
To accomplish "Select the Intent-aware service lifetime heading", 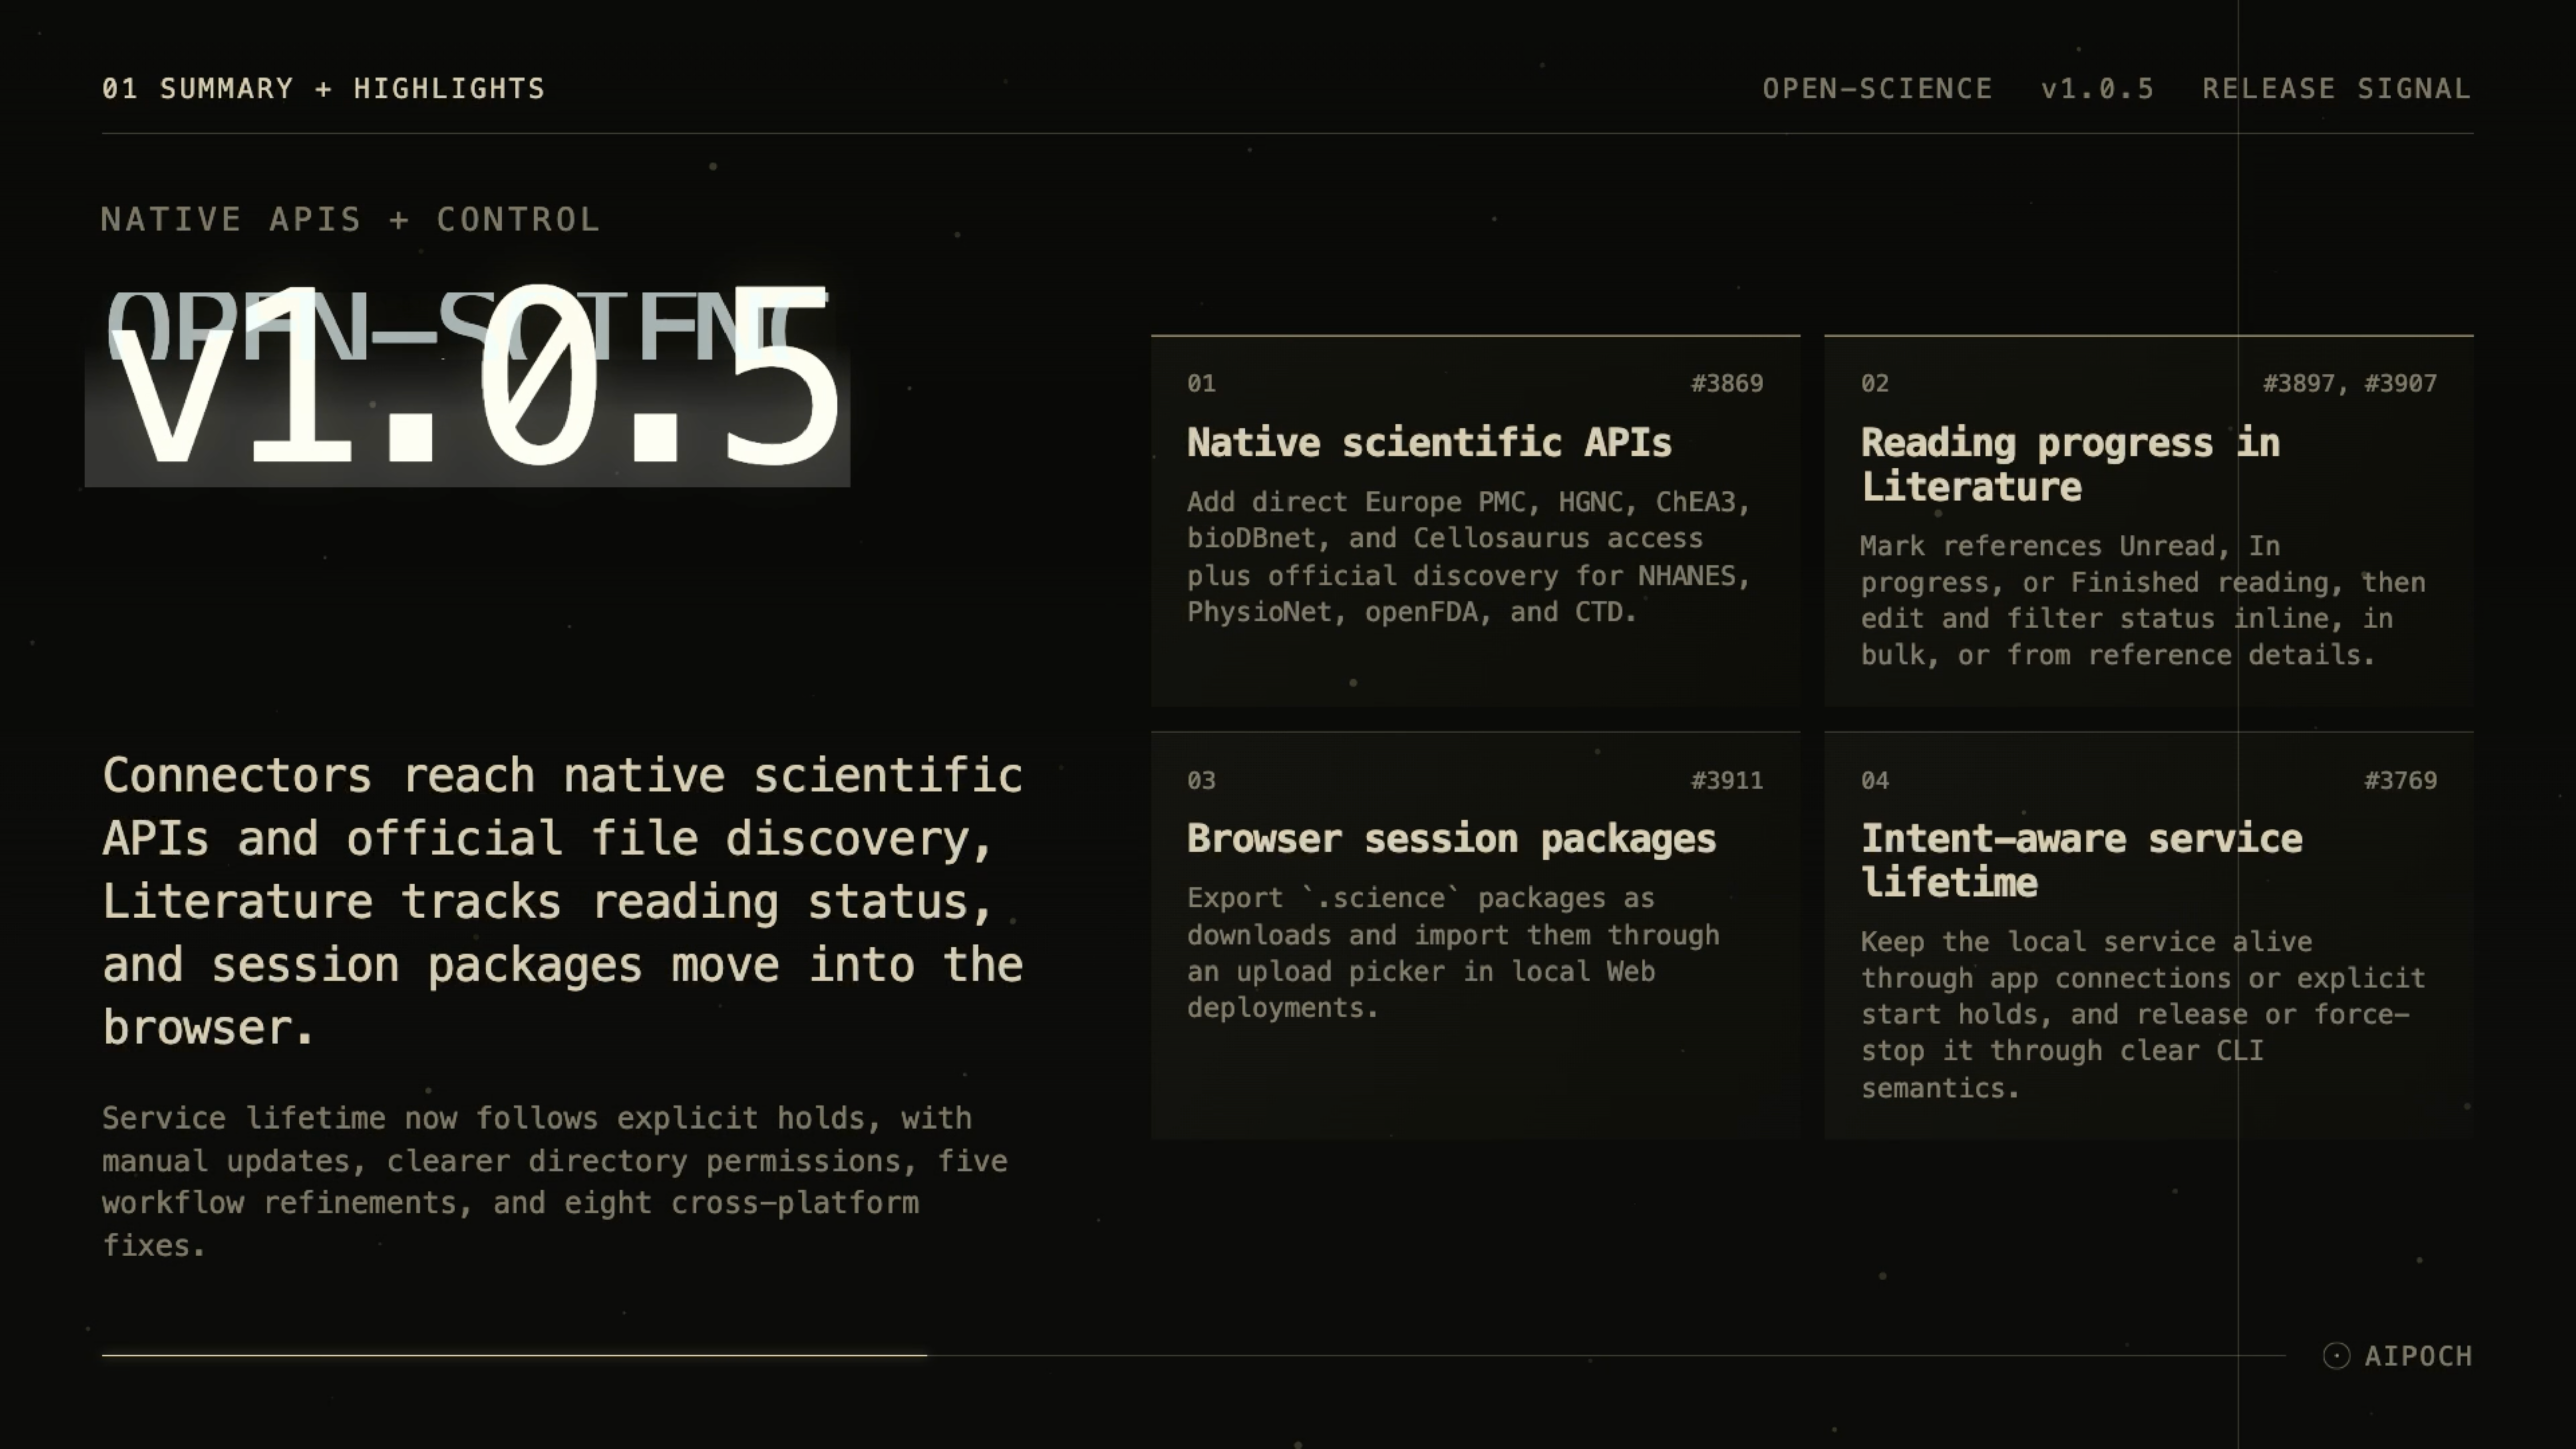I will (2081, 860).
